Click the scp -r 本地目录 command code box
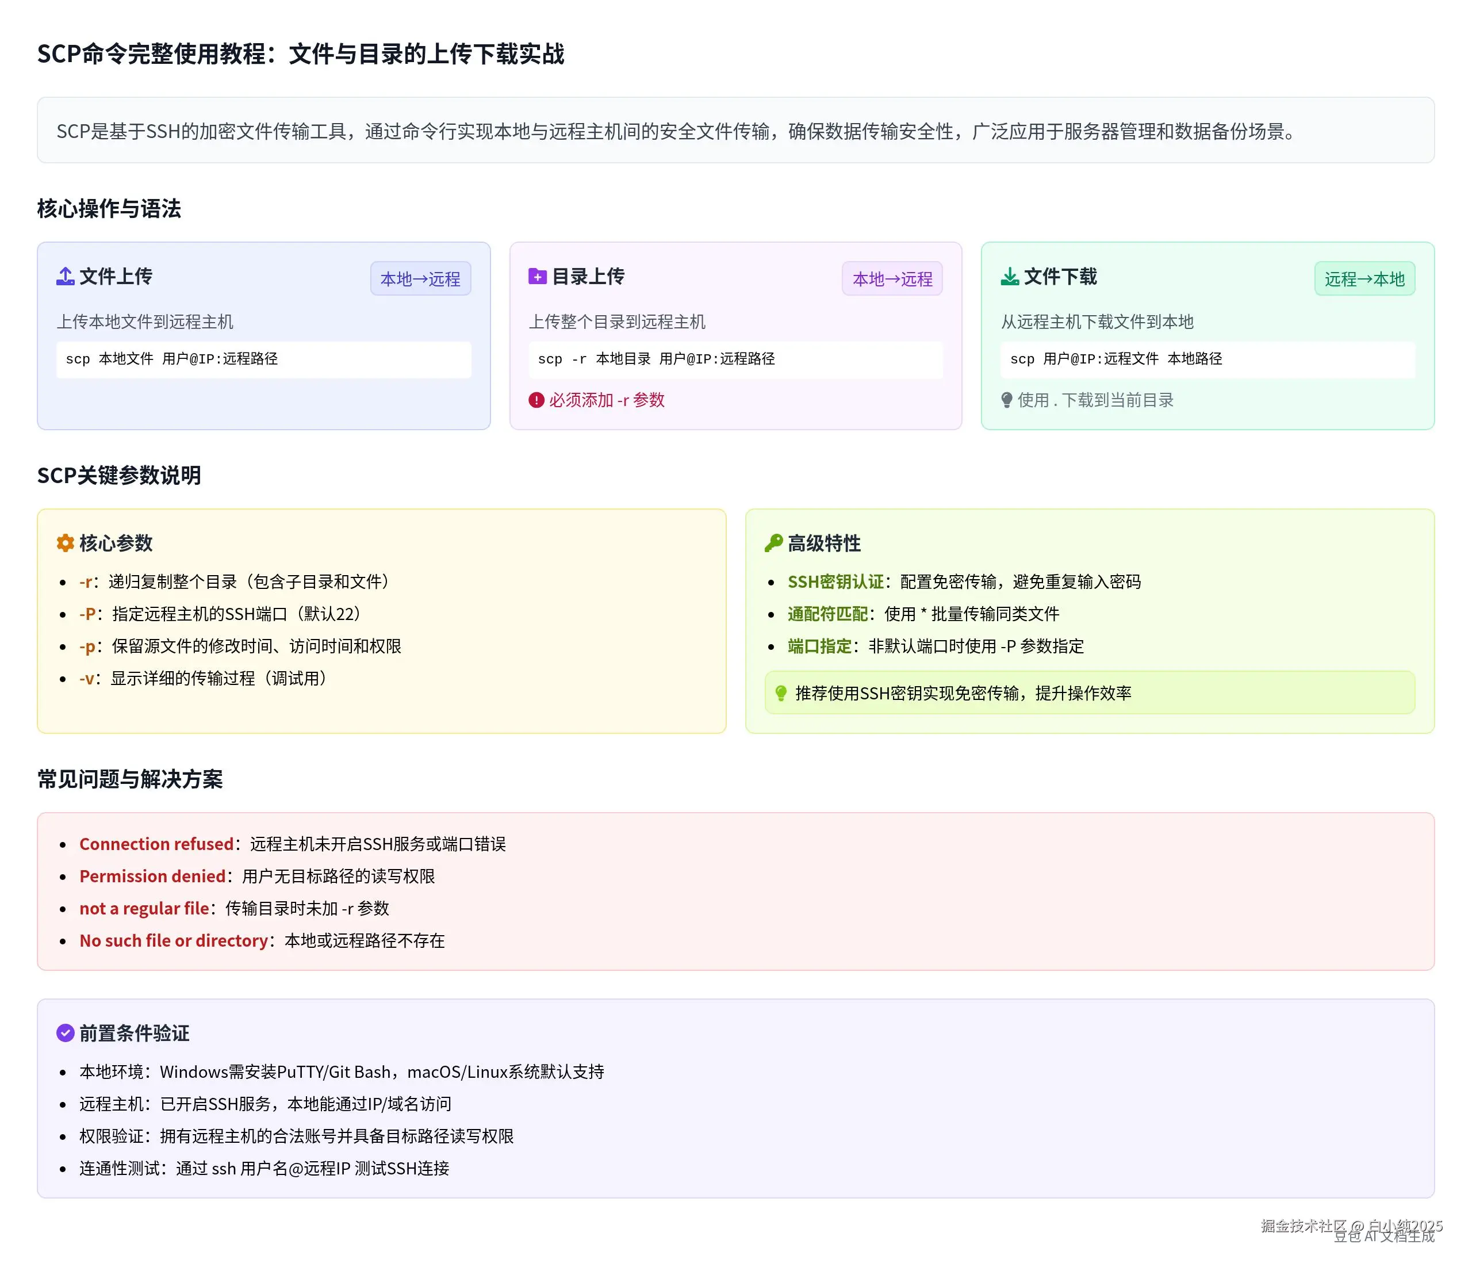 coord(735,359)
